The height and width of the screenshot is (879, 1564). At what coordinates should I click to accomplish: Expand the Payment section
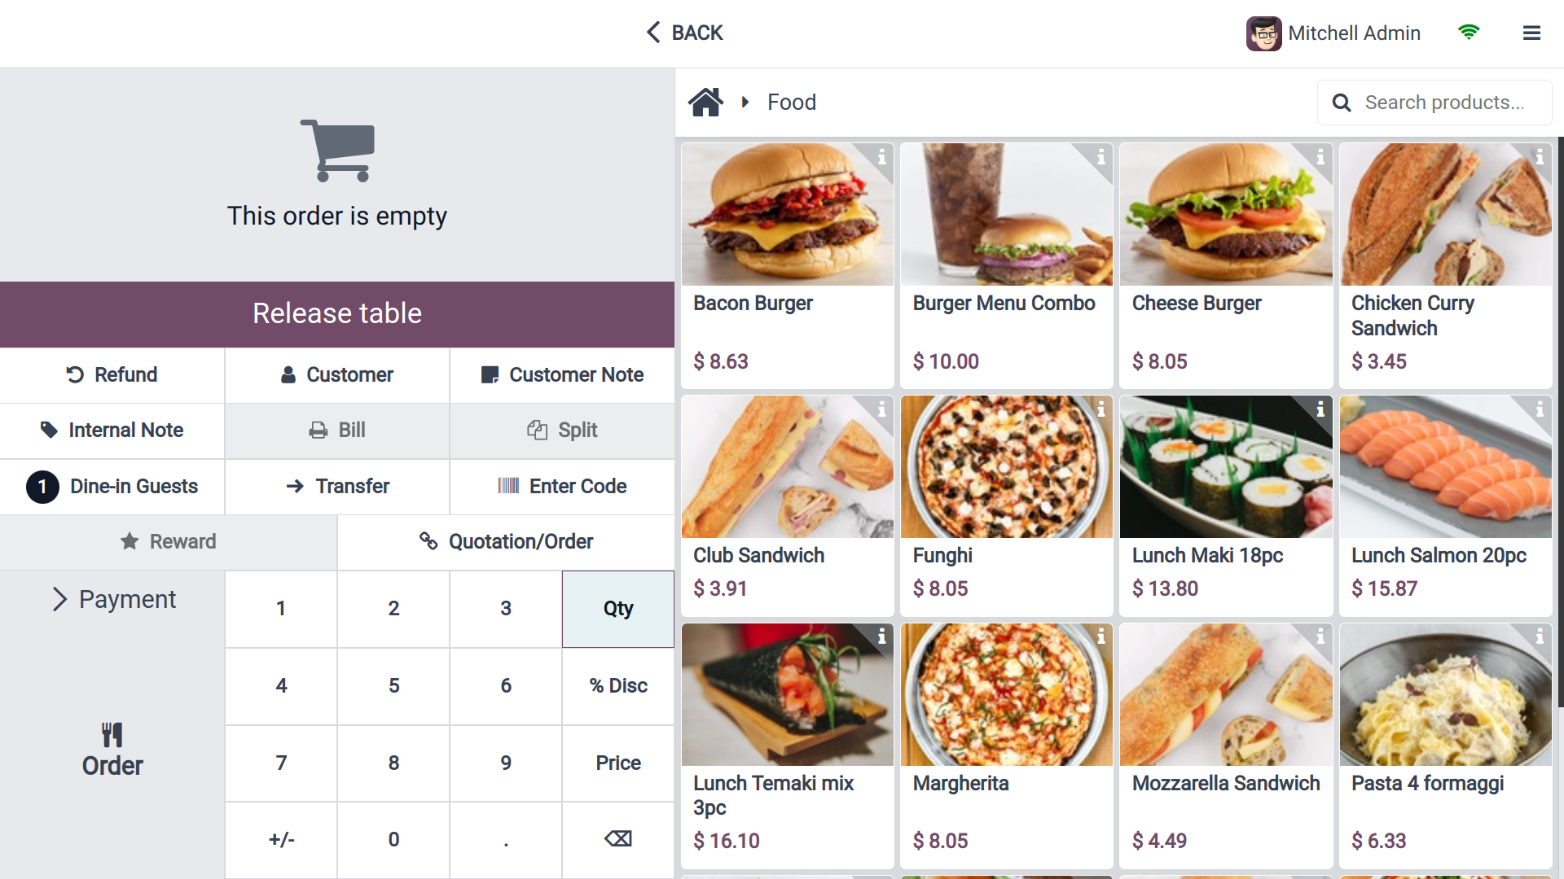coord(112,599)
